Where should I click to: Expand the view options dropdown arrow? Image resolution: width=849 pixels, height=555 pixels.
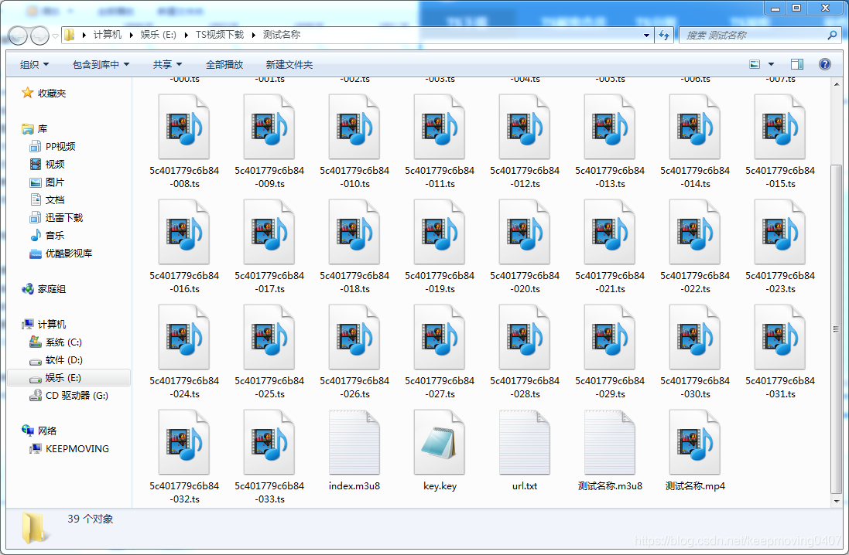[771, 64]
